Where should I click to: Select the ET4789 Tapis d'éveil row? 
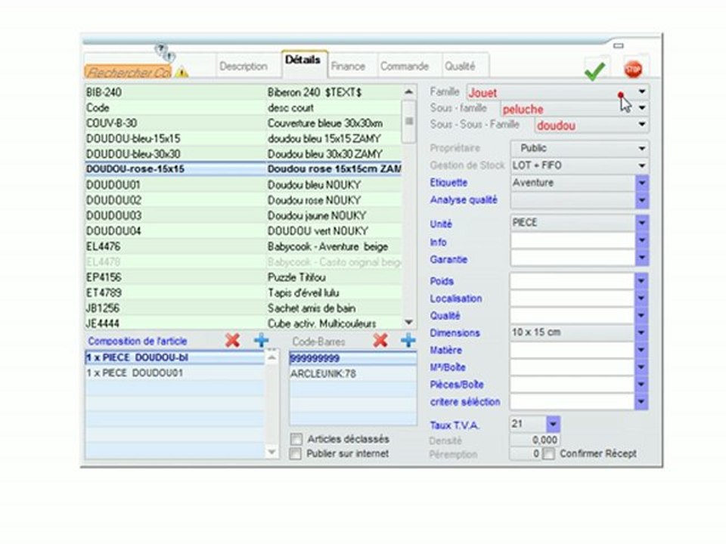244,292
